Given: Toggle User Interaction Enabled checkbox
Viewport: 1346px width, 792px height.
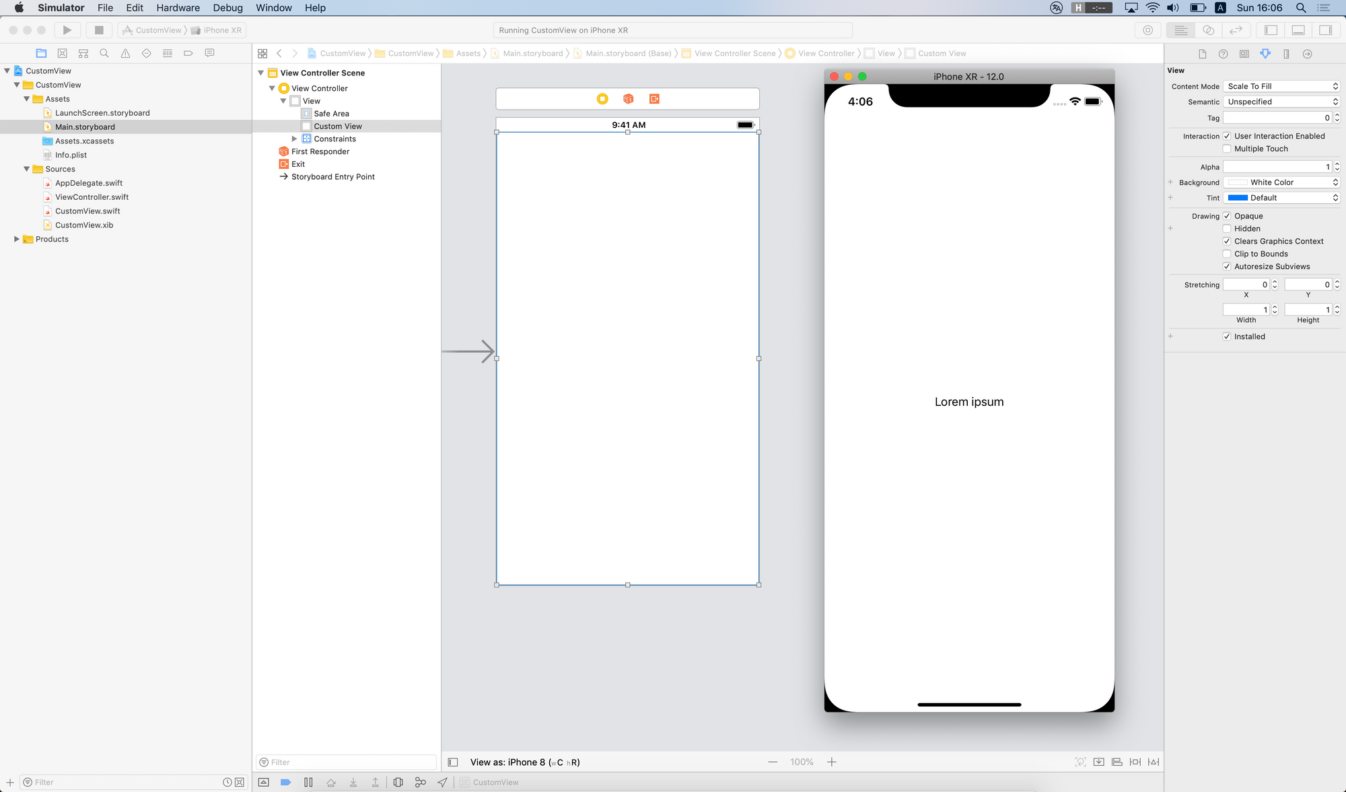Looking at the screenshot, I should (1227, 136).
